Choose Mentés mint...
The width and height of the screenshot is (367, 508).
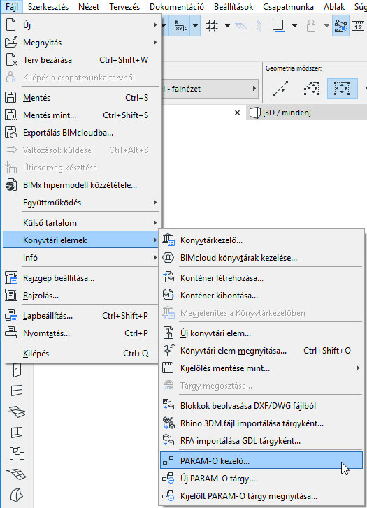(81, 115)
